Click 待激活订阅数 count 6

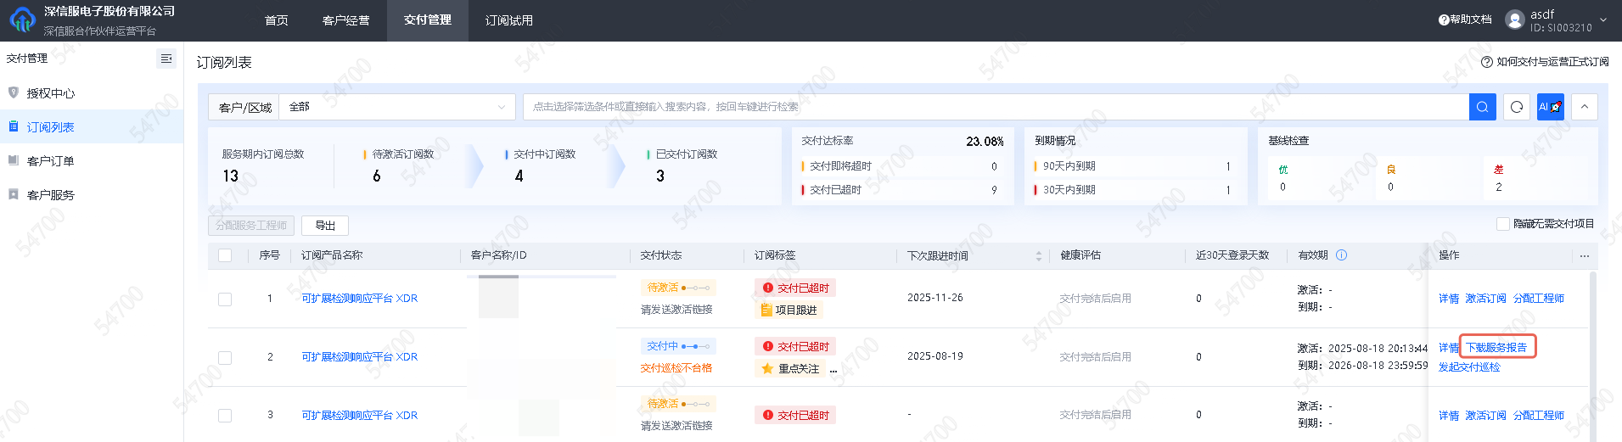point(377,176)
